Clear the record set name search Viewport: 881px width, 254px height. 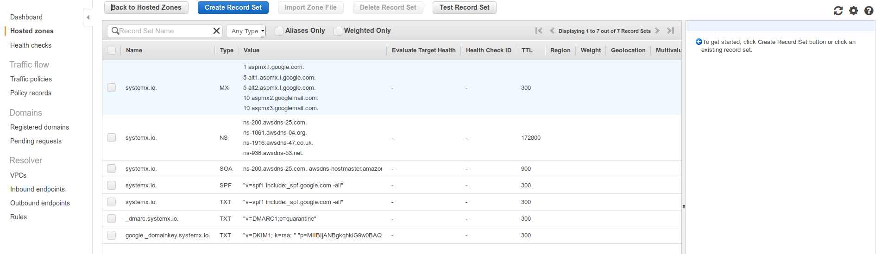(216, 31)
